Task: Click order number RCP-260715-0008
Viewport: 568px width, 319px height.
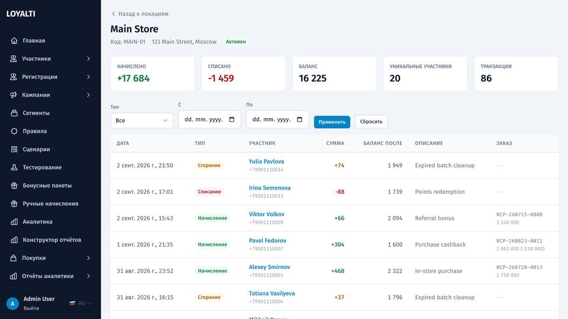Action: click(519, 214)
